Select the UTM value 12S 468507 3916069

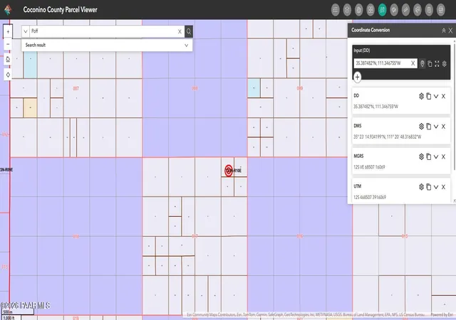[x=370, y=197]
